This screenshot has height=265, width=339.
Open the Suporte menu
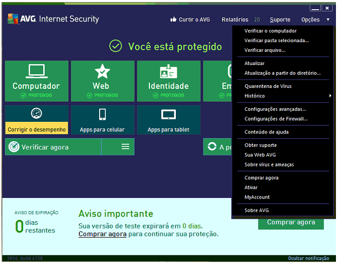pyautogui.click(x=280, y=20)
